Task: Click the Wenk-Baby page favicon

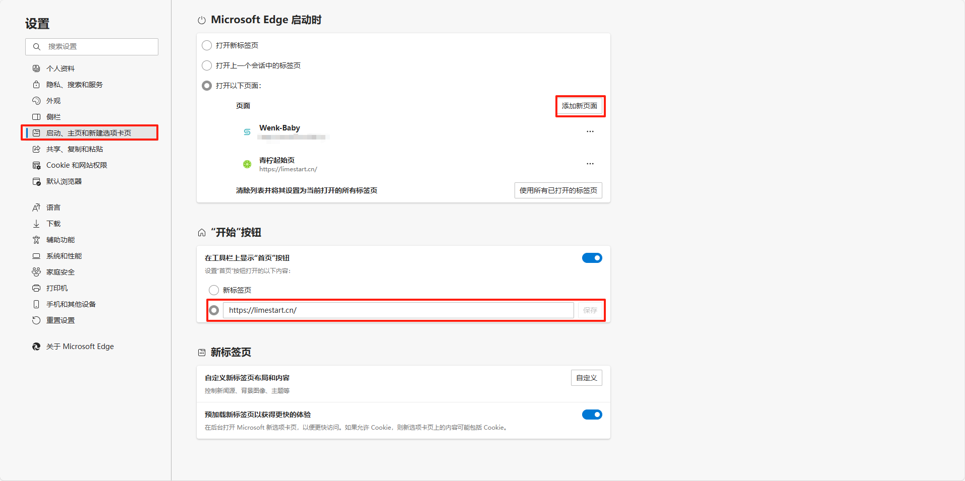Action: tap(247, 132)
